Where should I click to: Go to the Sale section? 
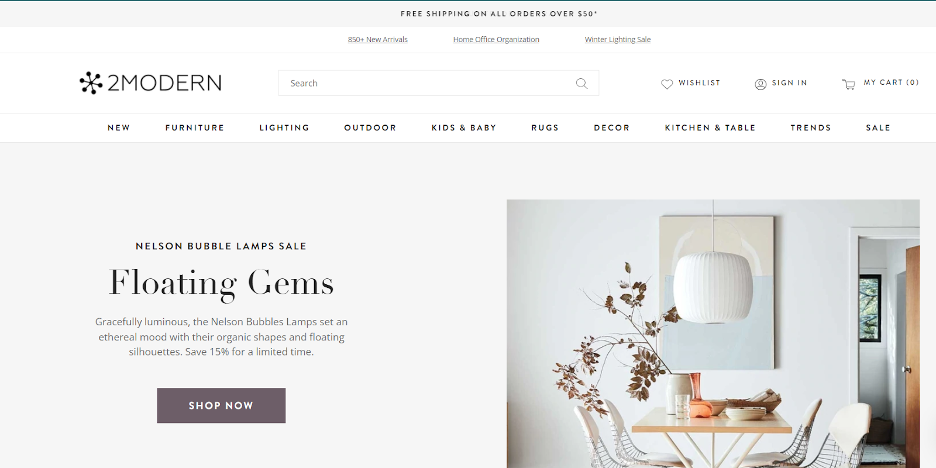coord(878,128)
